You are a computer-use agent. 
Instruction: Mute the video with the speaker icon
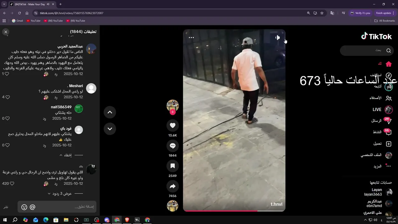pos(277,38)
